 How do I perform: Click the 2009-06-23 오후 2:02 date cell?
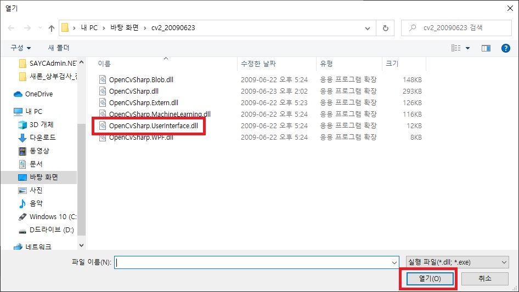(274, 91)
